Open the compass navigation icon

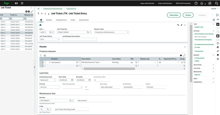click(x=210, y=3)
